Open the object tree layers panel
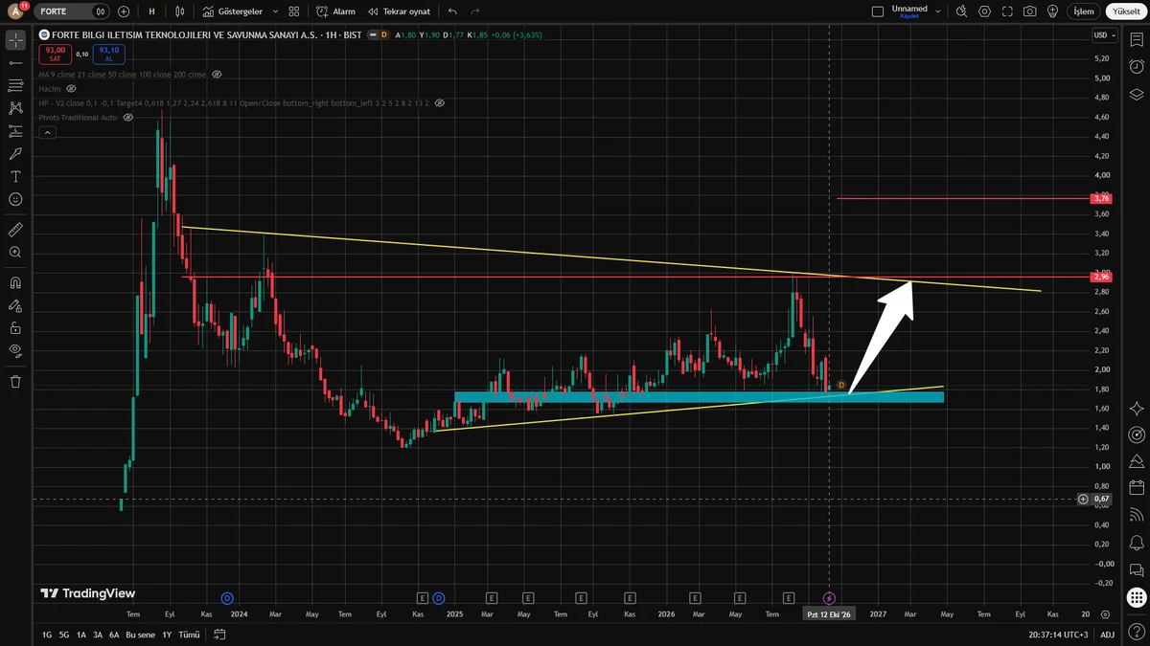The height and width of the screenshot is (646, 1150). 1137,94
